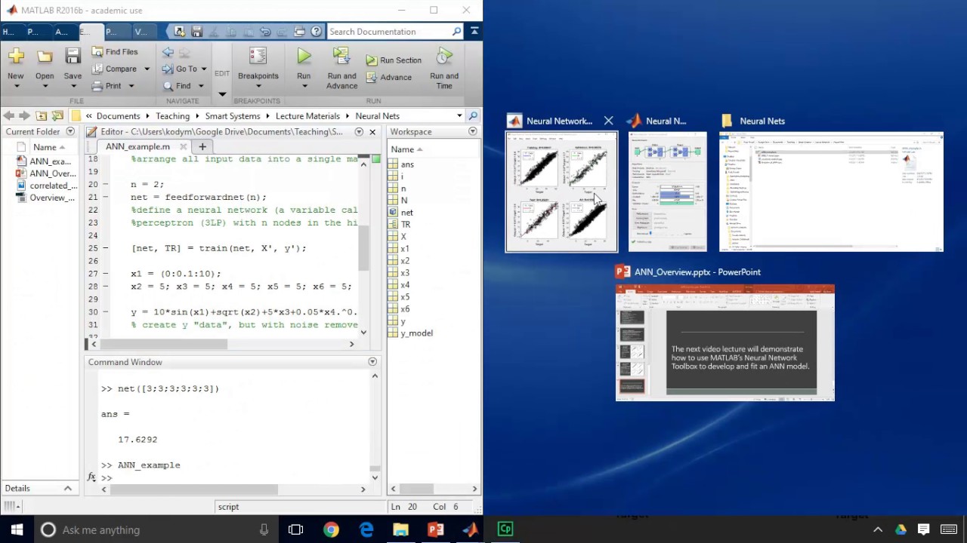Click the Run Section button
The height and width of the screenshot is (543, 967).
click(x=394, y=60)
